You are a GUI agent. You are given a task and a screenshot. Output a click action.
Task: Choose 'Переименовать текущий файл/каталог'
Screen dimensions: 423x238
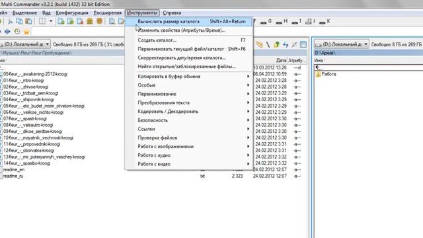[x=189, y=49]
